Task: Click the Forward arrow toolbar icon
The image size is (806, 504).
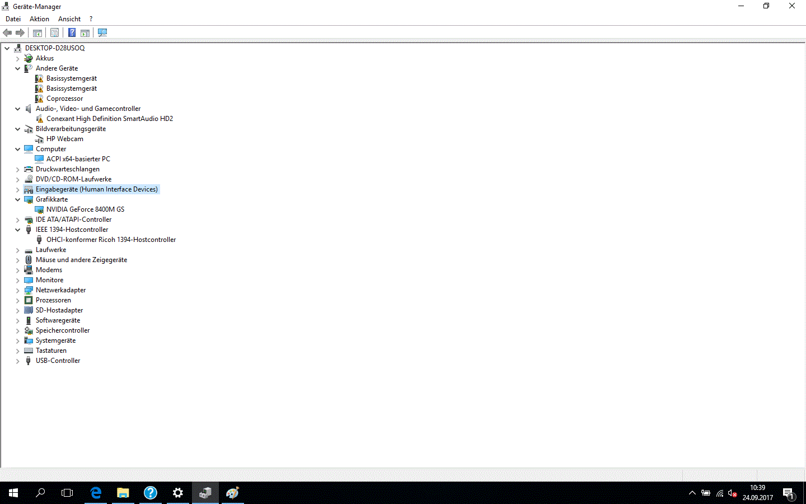Action: pos(20,32)
